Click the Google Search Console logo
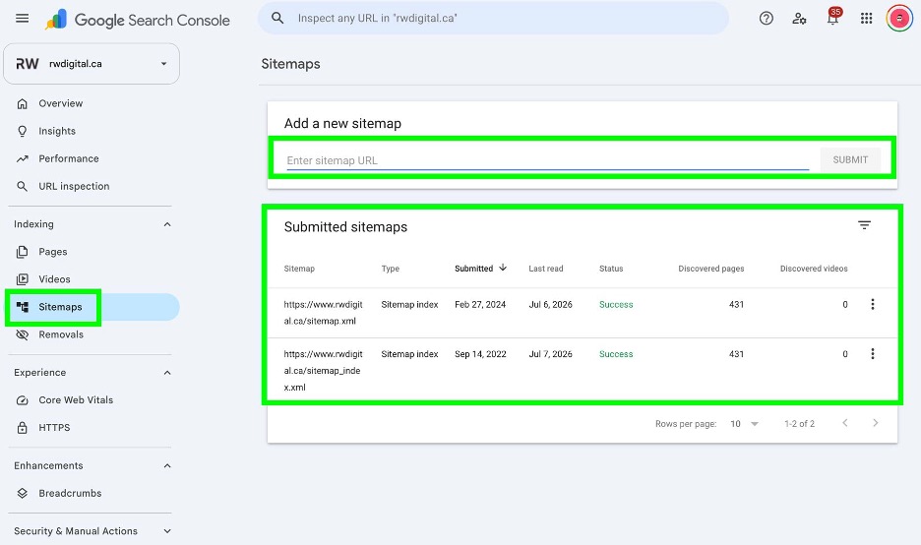Image resolution: width=921 pixels, height=545 pixels. tap(138, 20)
